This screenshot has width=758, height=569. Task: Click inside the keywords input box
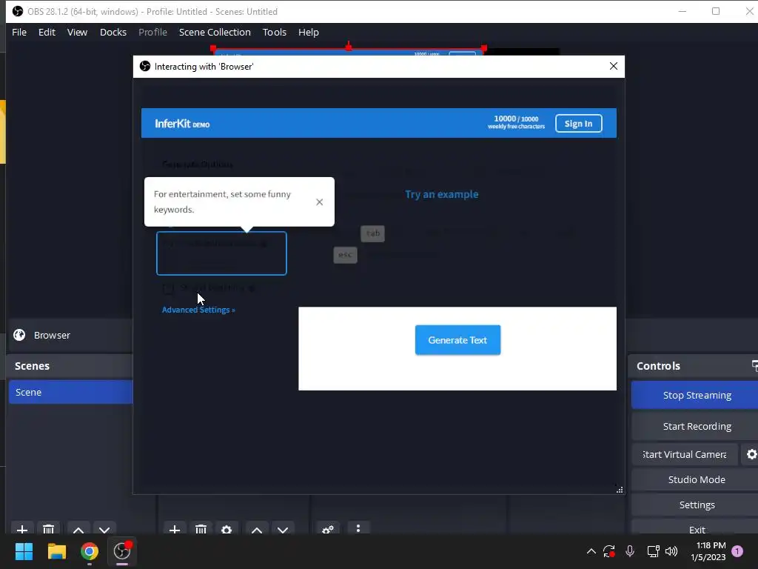[x=221, y=253]
